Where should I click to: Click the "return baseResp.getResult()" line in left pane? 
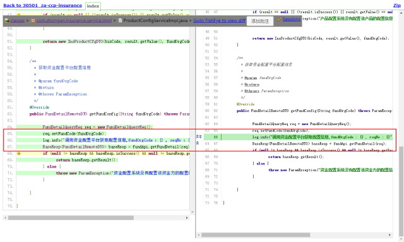87,160
